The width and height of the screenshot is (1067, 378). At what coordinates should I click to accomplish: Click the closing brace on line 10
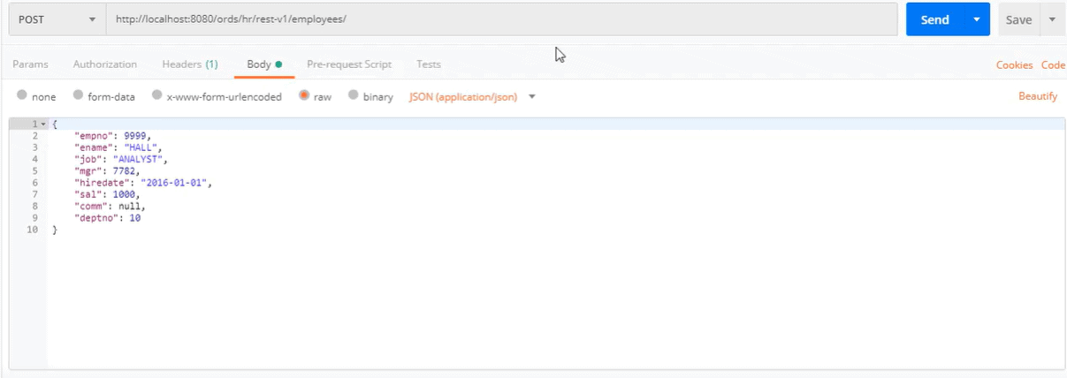[55, 230]
